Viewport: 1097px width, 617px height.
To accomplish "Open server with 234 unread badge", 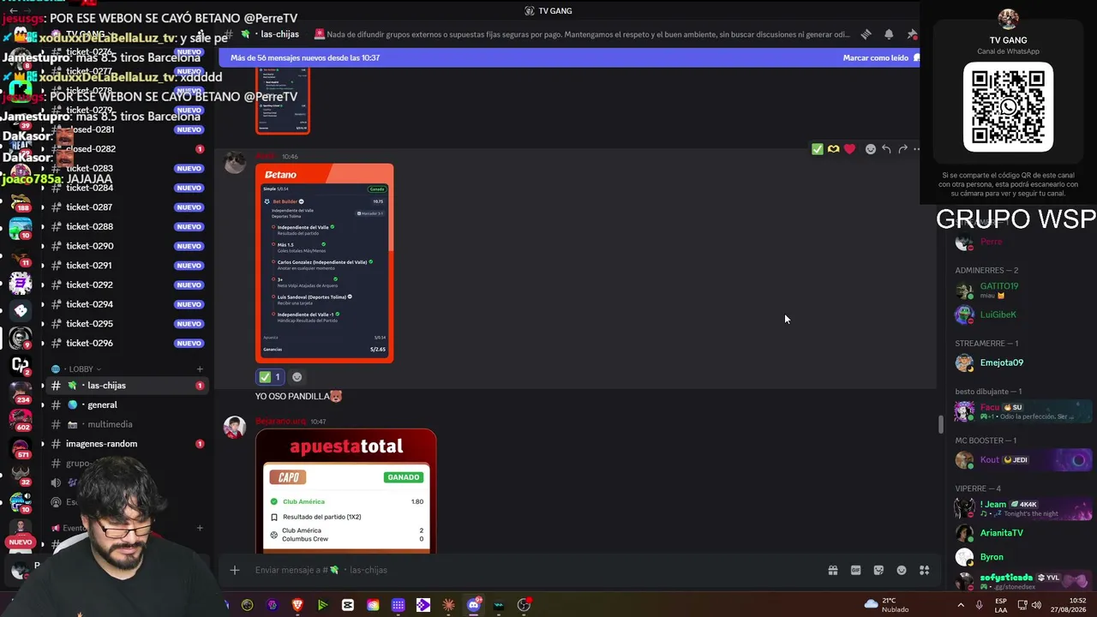I will click(20, 393).
